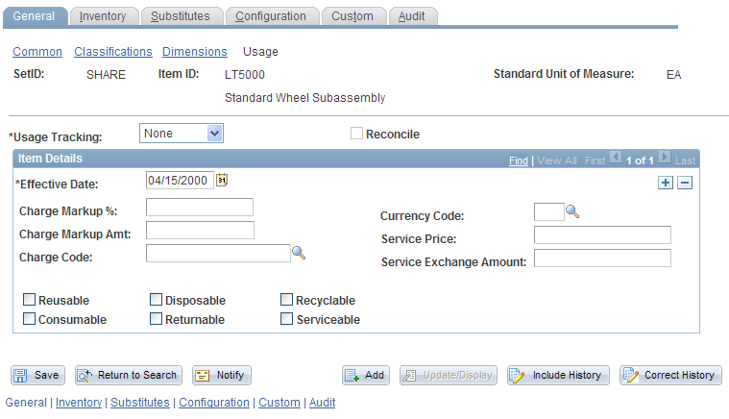The width and height of the screenshot is (729, 419).
Task: Switch to the Inventory tab
Action: tap(103, 16)
